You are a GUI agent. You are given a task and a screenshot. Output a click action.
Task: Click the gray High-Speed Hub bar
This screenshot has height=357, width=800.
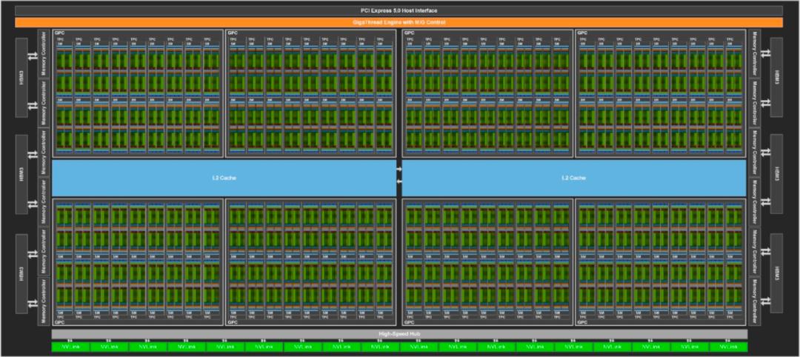pyautogui.click(x=399, y=334)
